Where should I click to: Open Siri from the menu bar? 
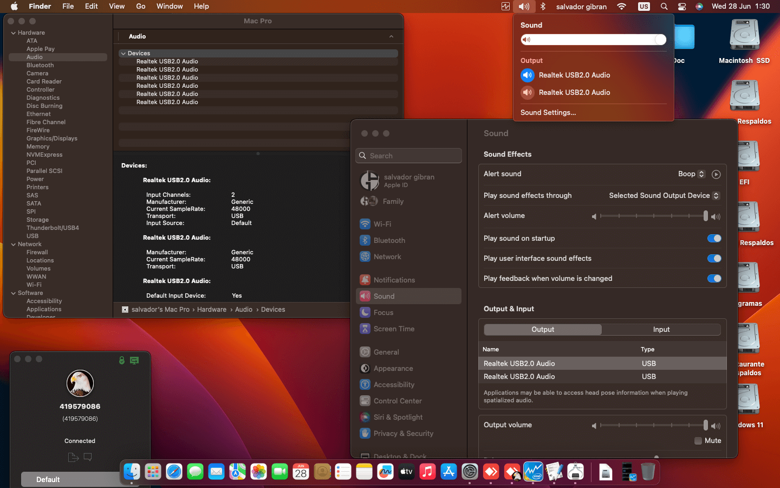coord(699,7)
